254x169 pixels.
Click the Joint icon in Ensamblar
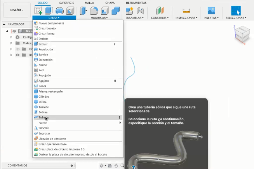tap(140, 11)
